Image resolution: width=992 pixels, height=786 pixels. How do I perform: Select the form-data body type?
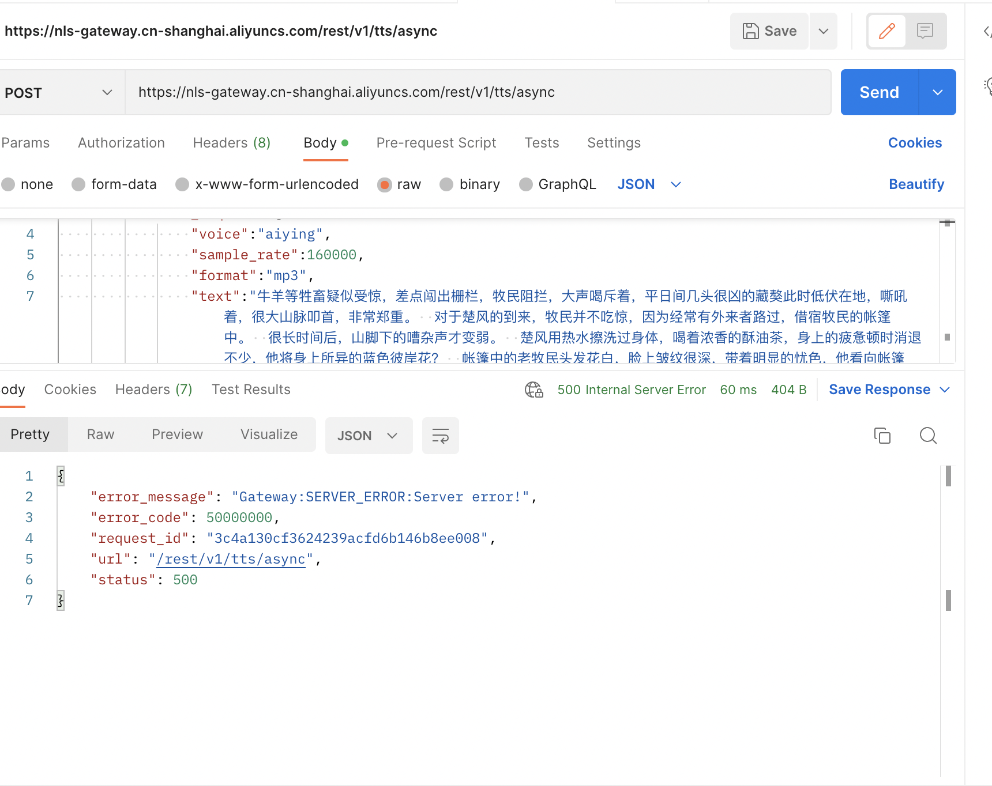pyautogui.click(x=78, y=184)
